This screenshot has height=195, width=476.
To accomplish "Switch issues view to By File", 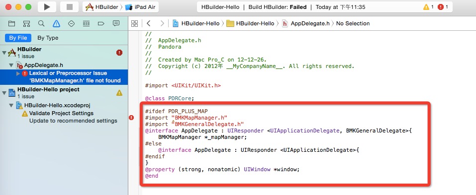I will [x=18, y=38].
